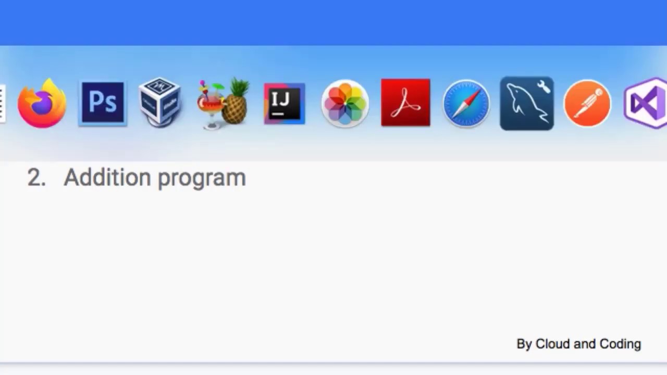Launch MySQL Workbench dolphin icon
The width and height of the screenshot is (667, 375).
tap(527, 103)
